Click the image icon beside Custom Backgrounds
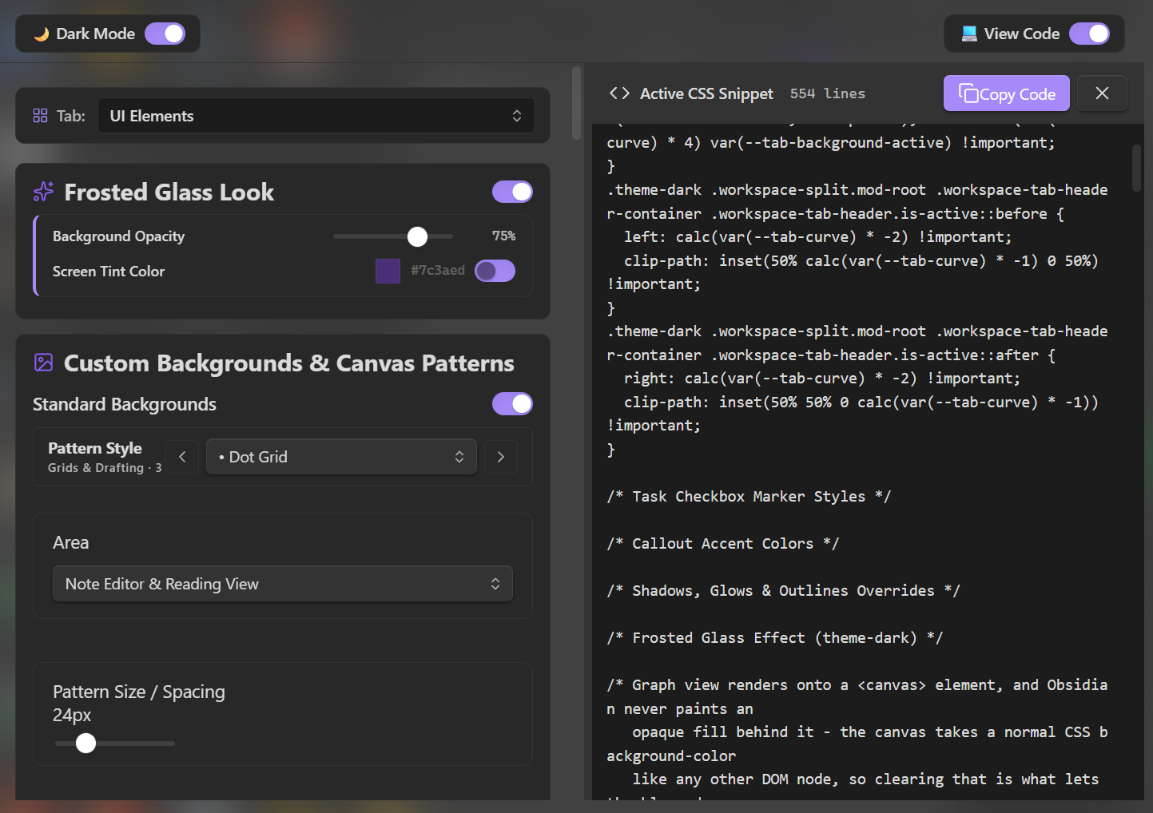Screen dimensions: 1153x813 click(x=44, y=363)
